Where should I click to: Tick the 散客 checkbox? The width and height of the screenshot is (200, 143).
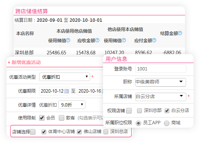(x=62, y=118)
